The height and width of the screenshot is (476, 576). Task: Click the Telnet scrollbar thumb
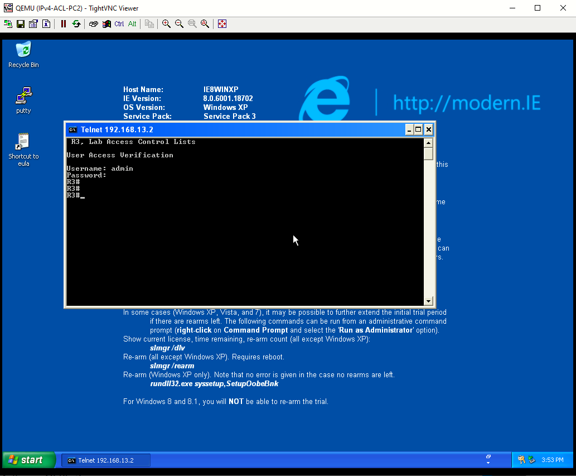coord(428,153)
